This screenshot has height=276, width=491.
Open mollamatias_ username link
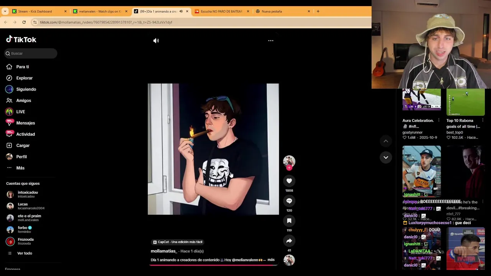tap(164, 251)
